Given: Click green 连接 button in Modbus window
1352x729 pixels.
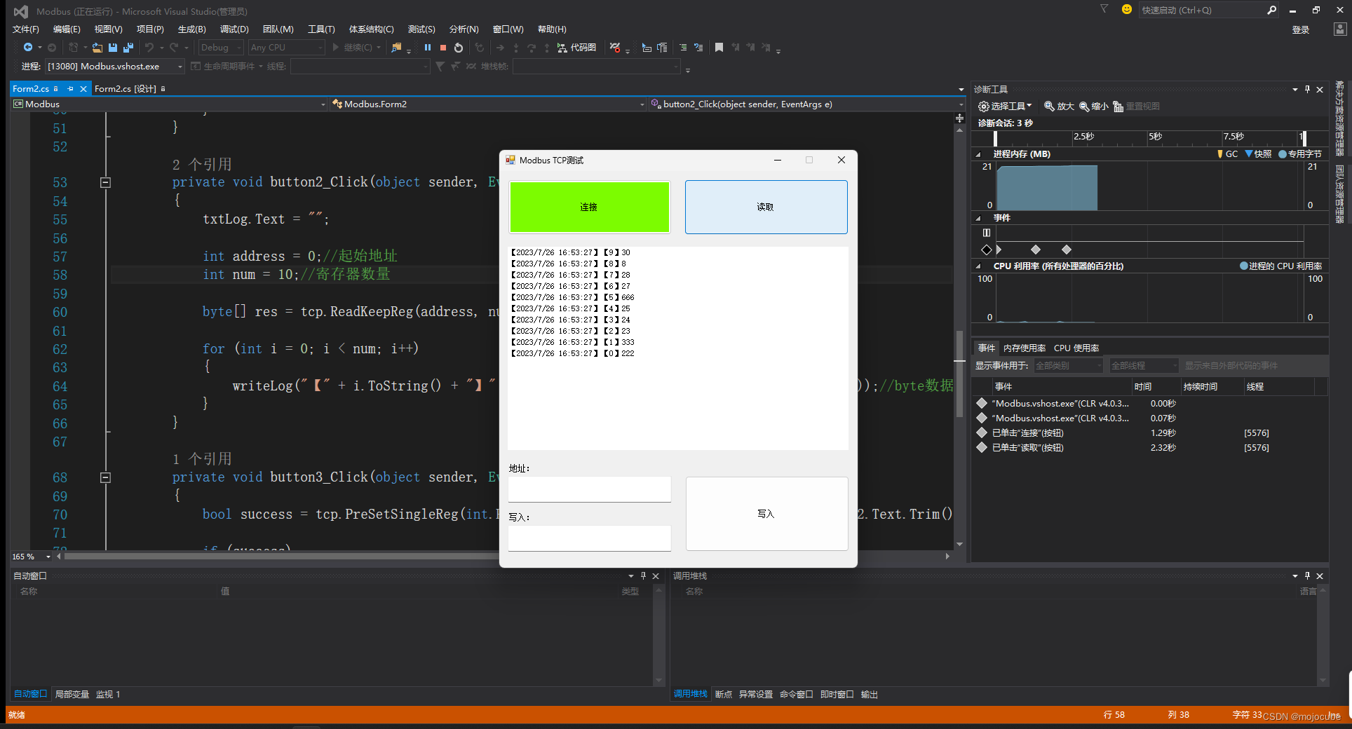Looking at the screenshot, I should 589,207.
